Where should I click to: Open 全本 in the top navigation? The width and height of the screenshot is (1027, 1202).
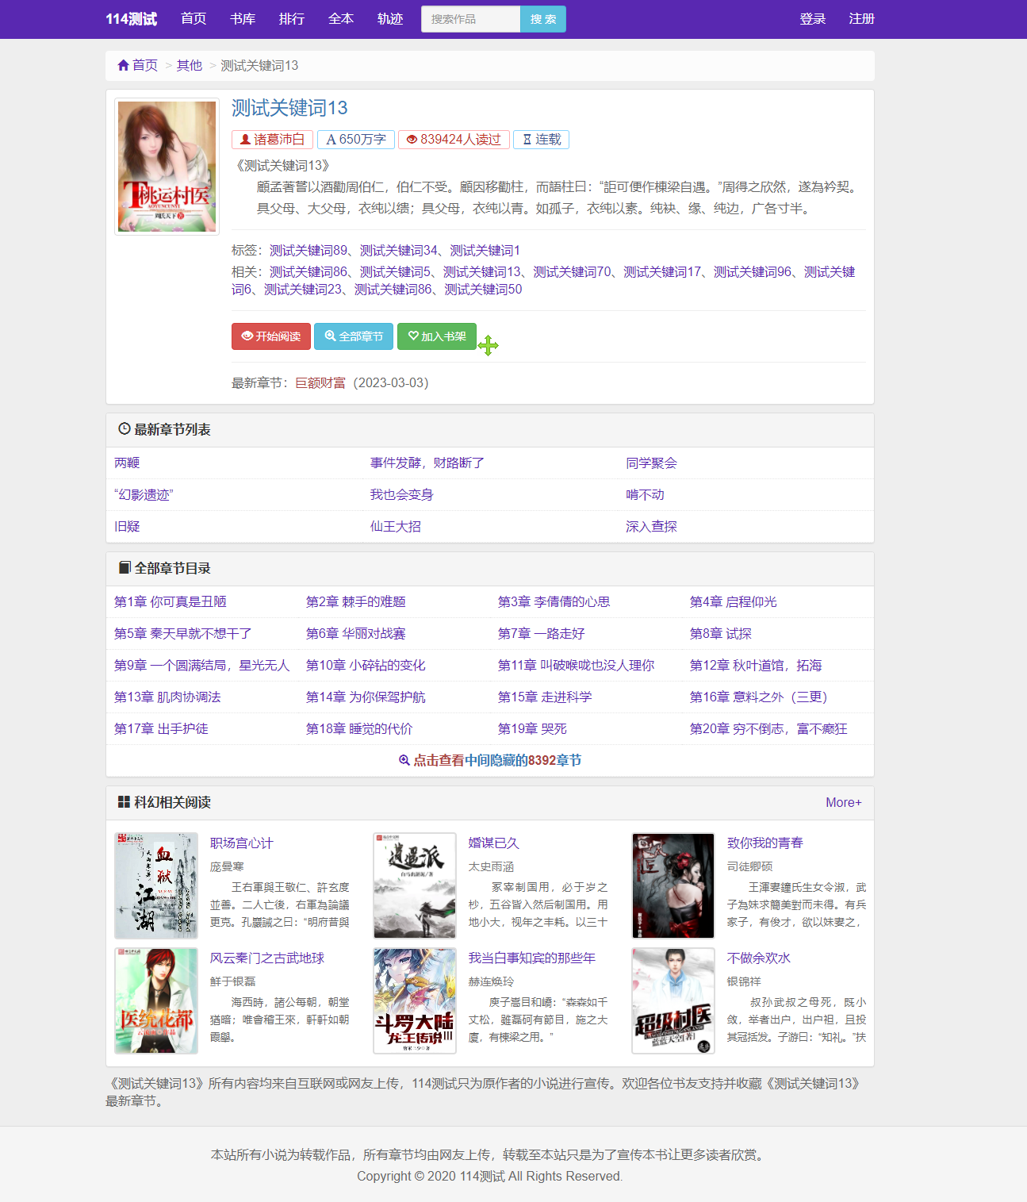(341, 18)
